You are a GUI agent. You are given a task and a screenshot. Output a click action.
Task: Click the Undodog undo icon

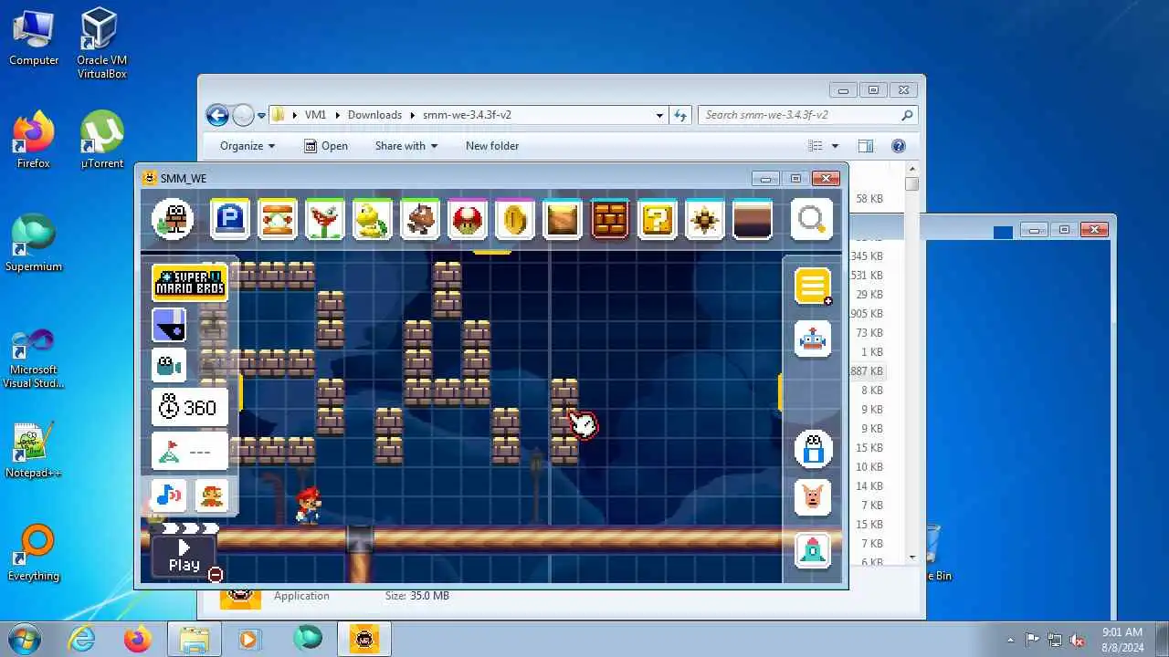click(x=813, y=497)
